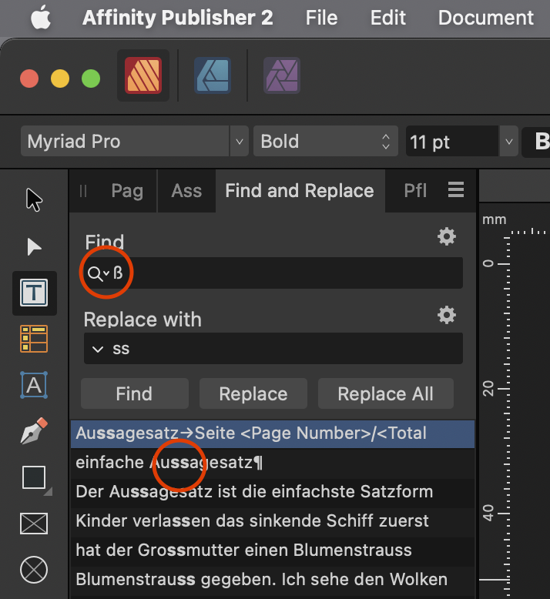This screenshot has height=599, width=550.
Task: Open the Myriad Pro font dropdown
Action: [240, 142]
